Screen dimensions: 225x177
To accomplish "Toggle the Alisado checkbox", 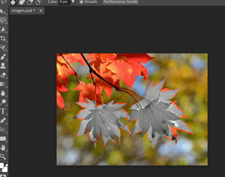I will tap(81, 2).
